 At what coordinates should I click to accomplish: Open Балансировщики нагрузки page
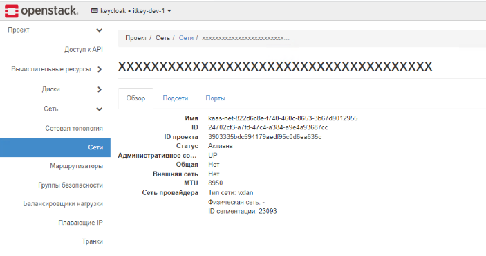[x=63, y=203]
